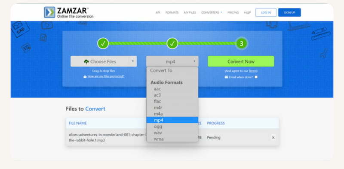Image resolution: width=344 pixels, height=169 pixels.
Task: Go to My Files
Action: [190, 12]
